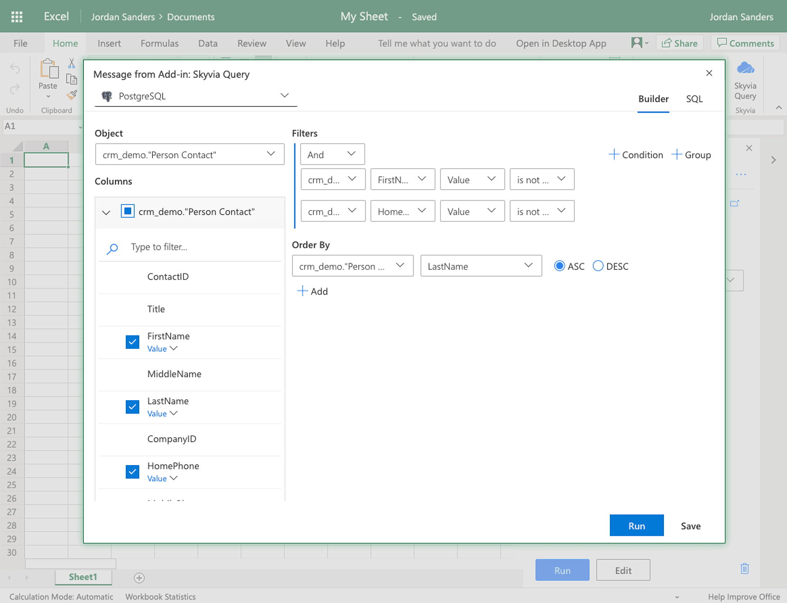
Task: Expand the Object selection dropdown
Action: 189,155
